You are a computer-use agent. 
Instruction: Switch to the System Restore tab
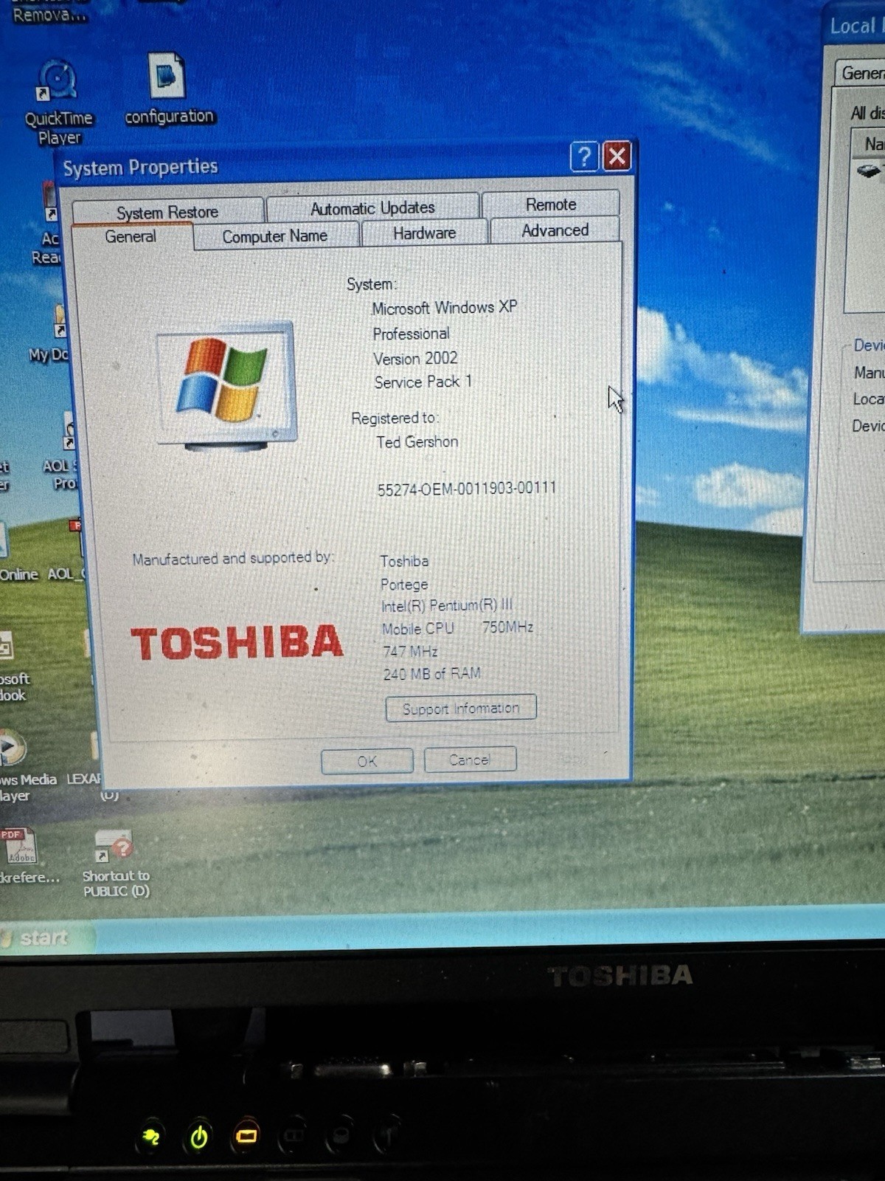tap(167, 212)
